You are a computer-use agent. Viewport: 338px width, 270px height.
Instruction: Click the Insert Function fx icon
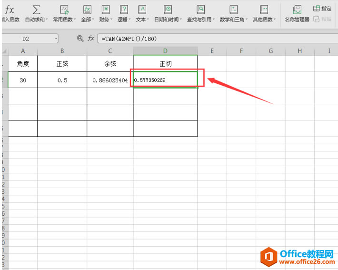[x=10, y=10]
